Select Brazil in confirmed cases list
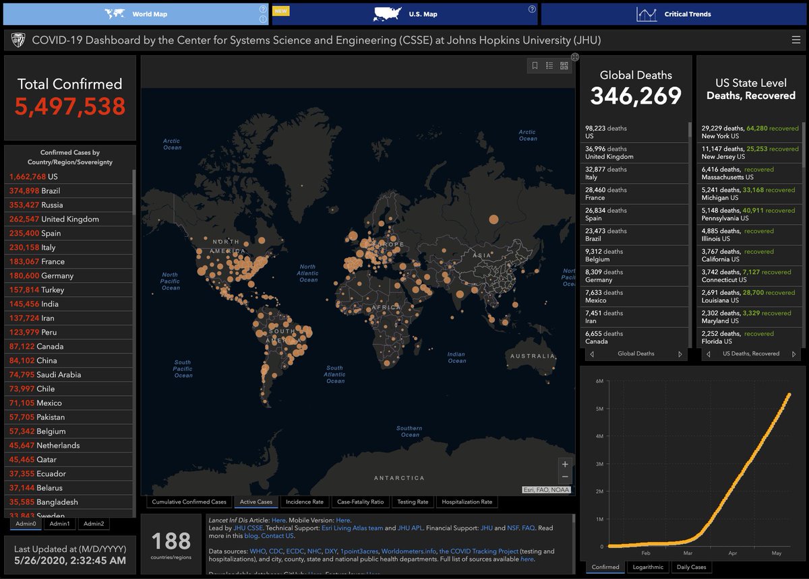 coord(69,191)
